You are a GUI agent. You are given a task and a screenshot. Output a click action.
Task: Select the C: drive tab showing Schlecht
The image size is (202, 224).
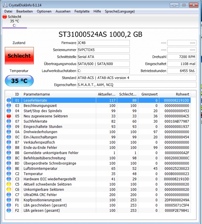click(15, 21)
